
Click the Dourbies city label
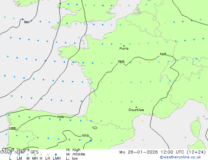(x=136, y=110)
